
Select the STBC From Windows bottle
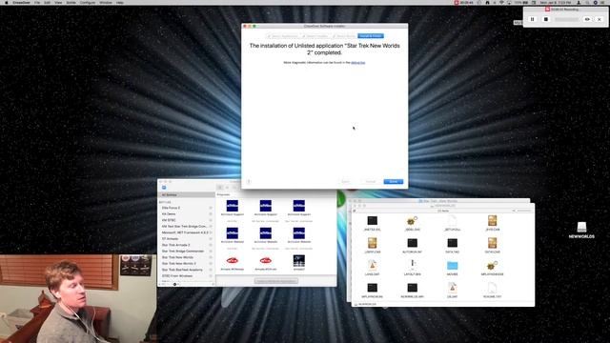click(x=187, y=276)
